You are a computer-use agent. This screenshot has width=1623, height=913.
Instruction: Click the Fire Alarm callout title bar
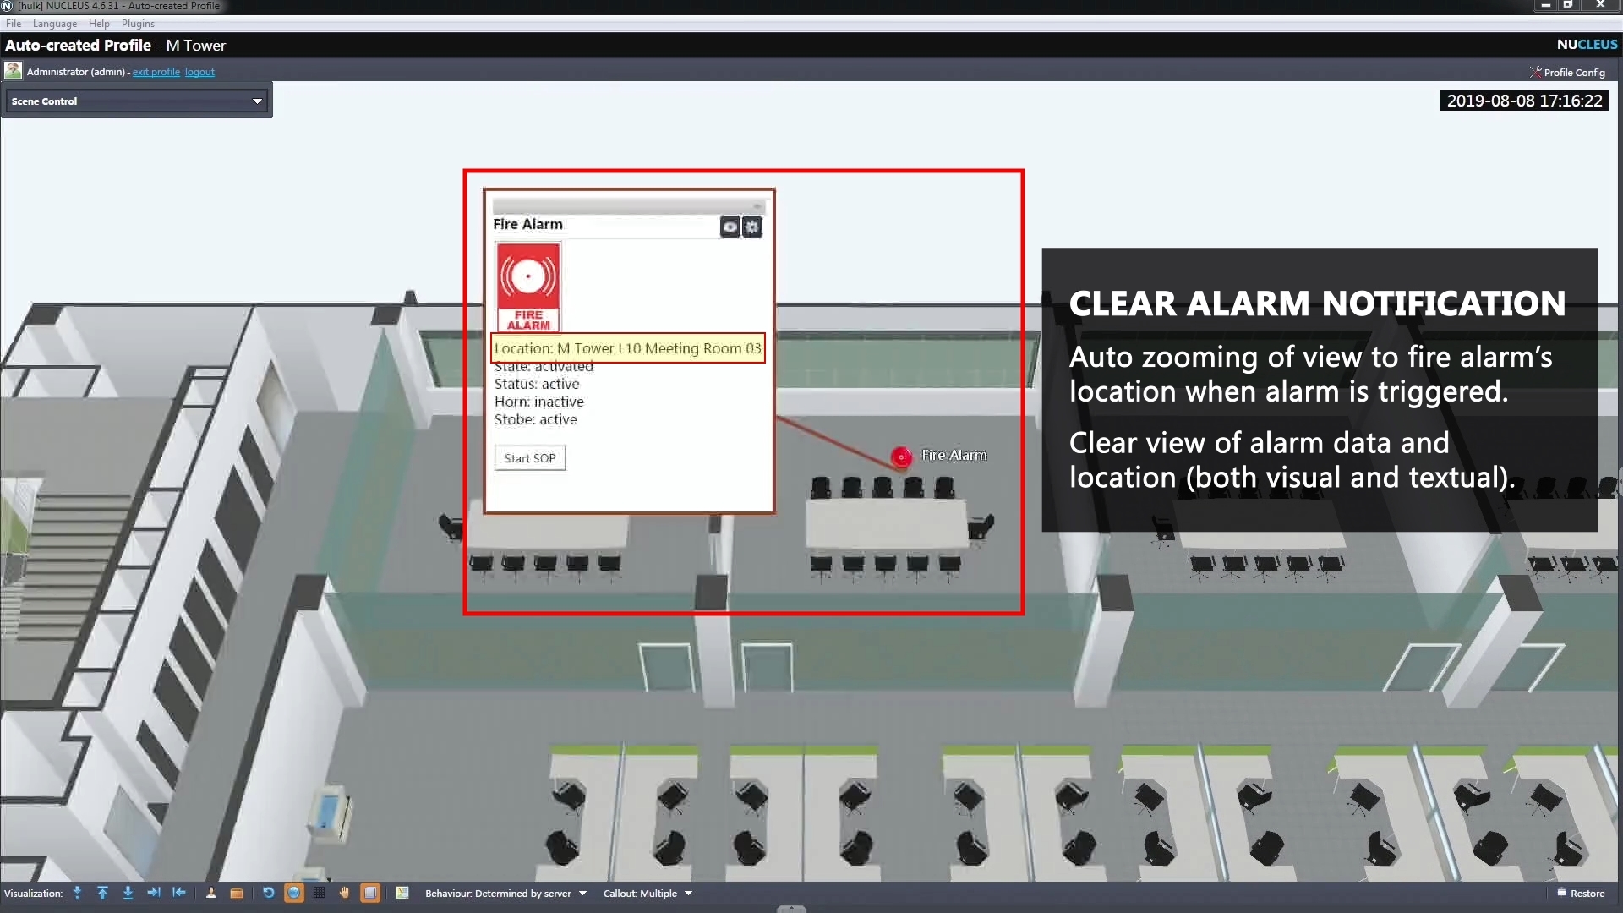tap(629, 206)
